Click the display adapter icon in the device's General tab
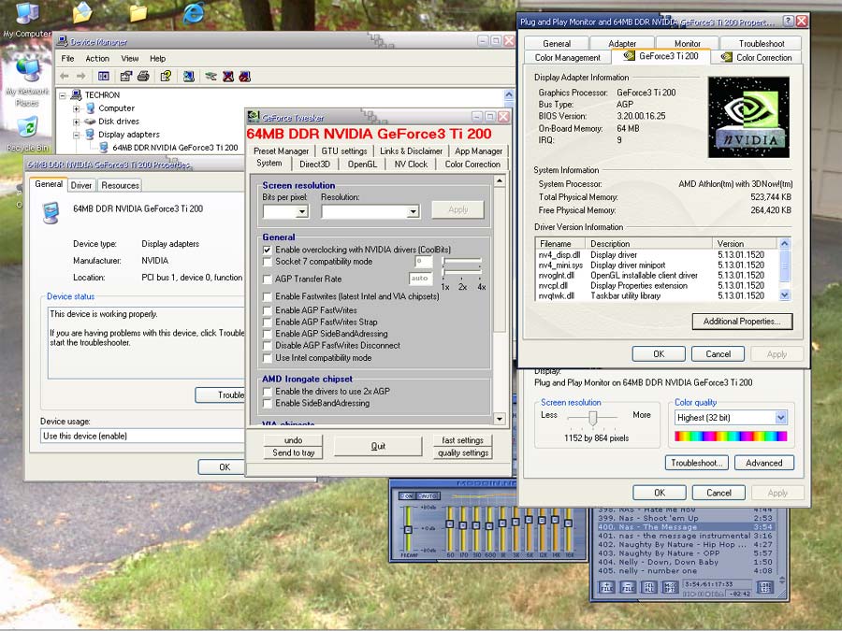Viewport: 842px width, 631px height. point(51,213)
